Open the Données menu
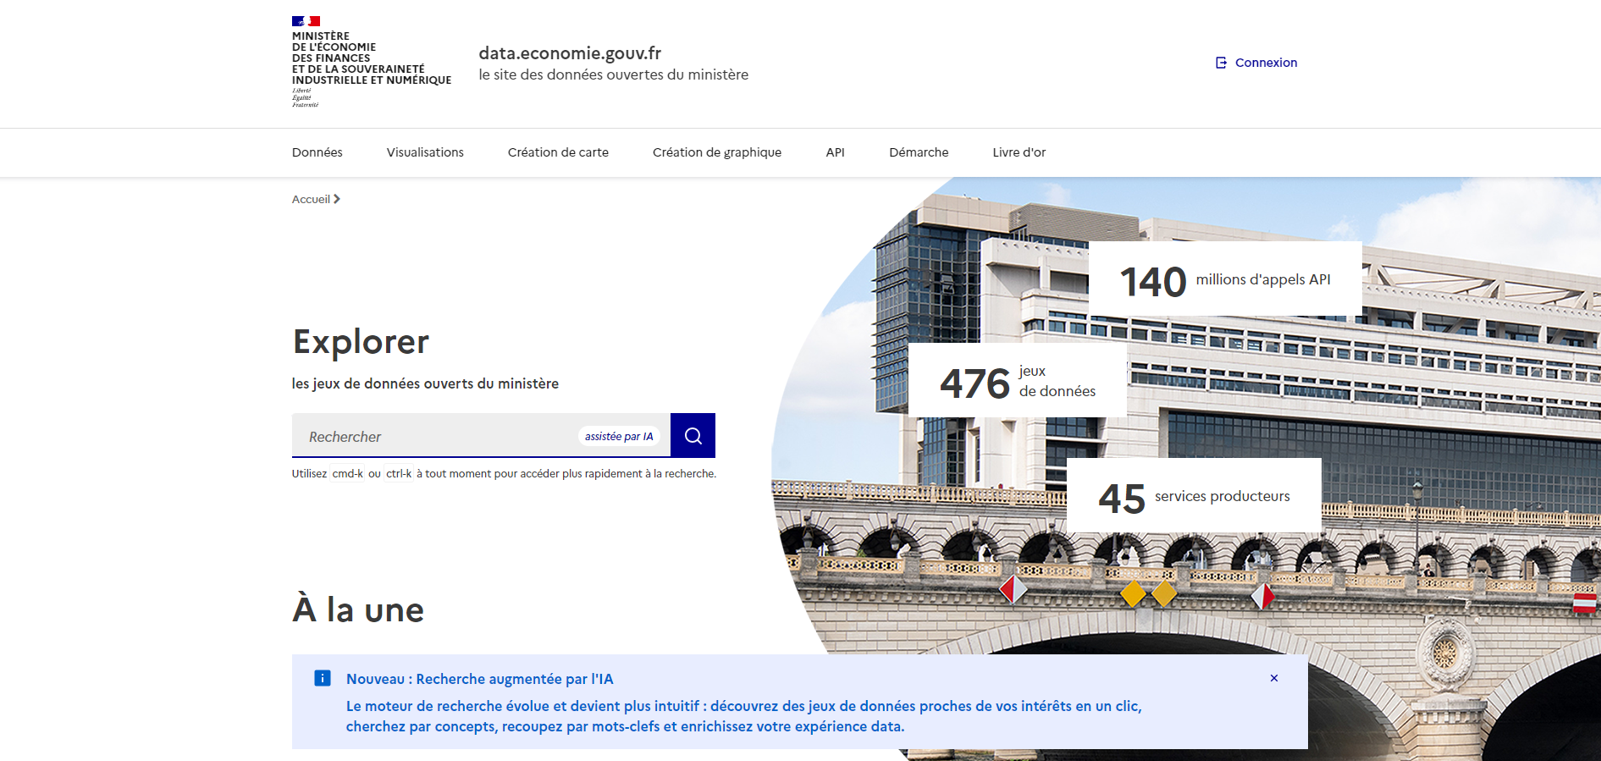This screenshot has height=761, width=1601. (317, 152)
